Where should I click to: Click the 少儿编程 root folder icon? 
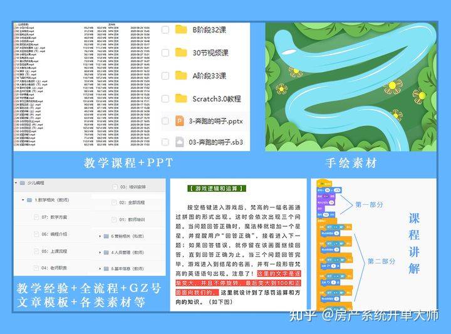[x=23, y=183]
